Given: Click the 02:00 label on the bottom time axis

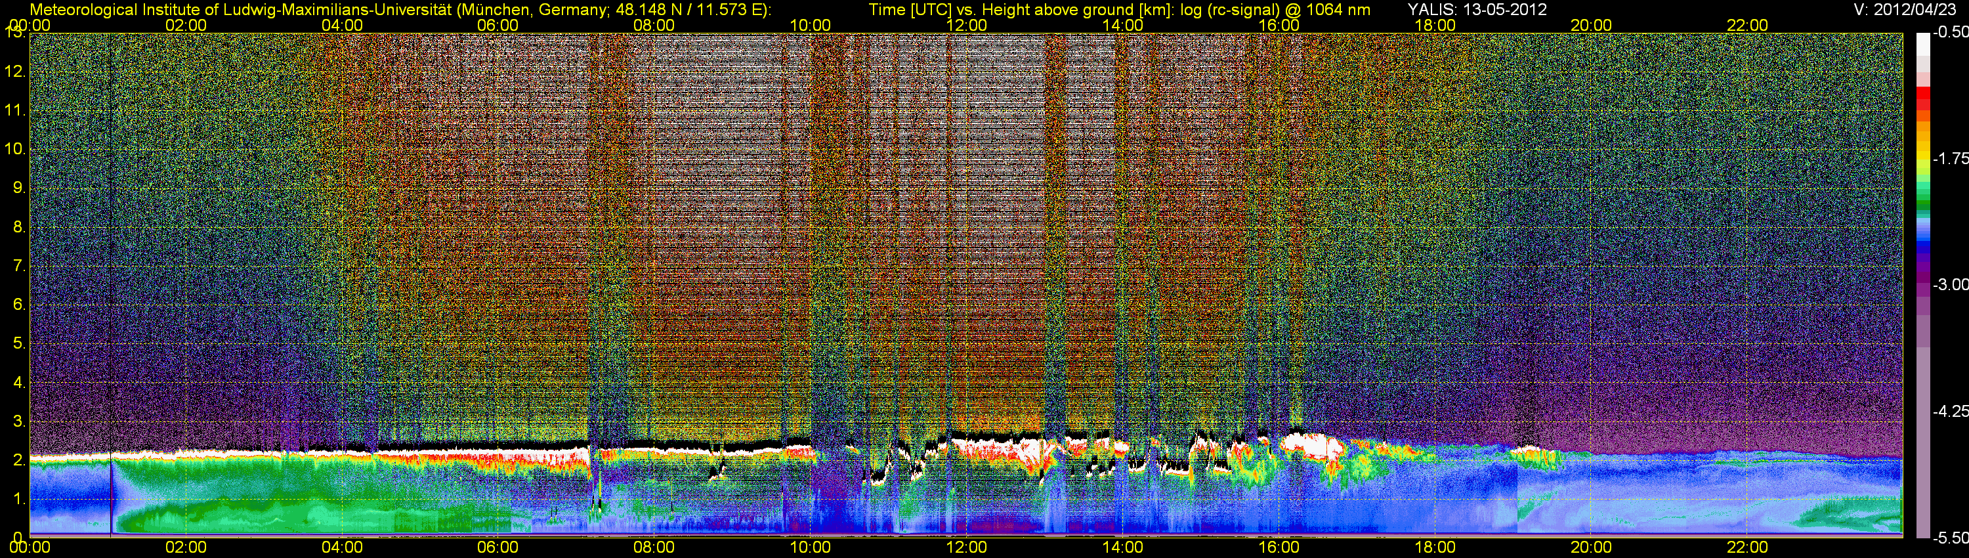Looking at the screenshot, I should tap(186, 547).
